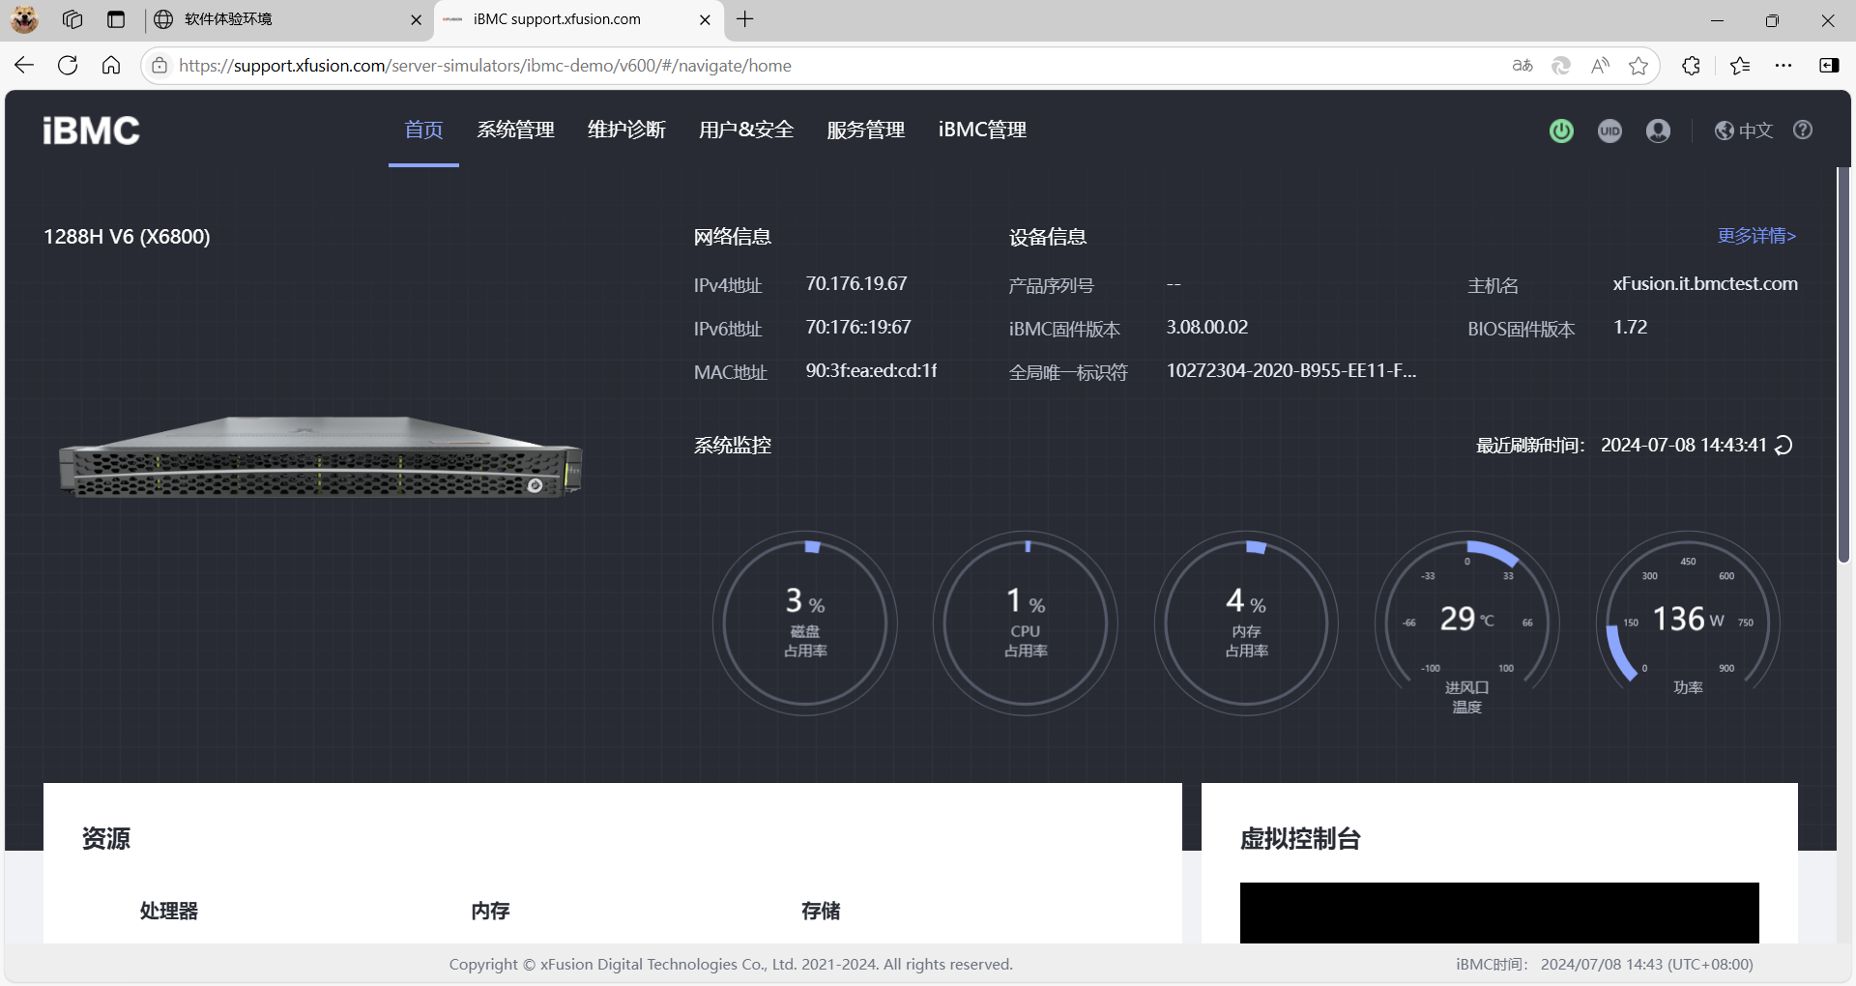Reload the current browser page
Image resolution: width=1856 pixels, height=986 pixels.
pos(68,65)
